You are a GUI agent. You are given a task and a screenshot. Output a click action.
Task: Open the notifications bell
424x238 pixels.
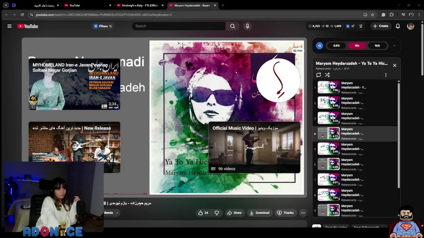(398, 26)
